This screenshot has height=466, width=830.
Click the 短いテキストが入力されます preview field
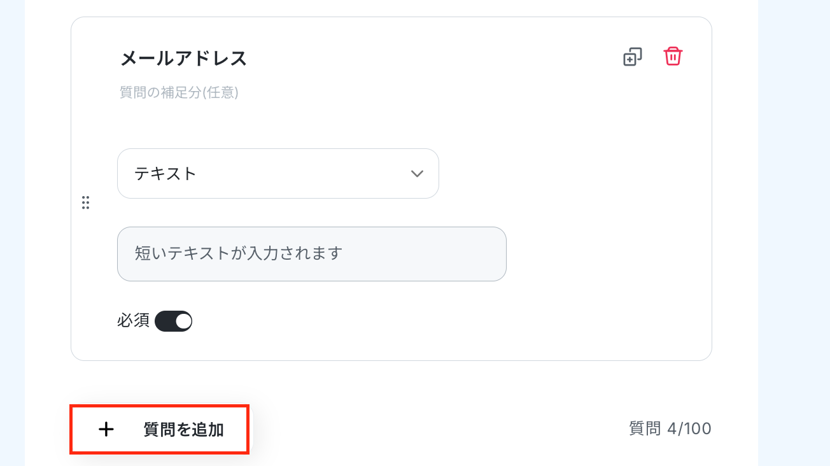pos(312,254)
